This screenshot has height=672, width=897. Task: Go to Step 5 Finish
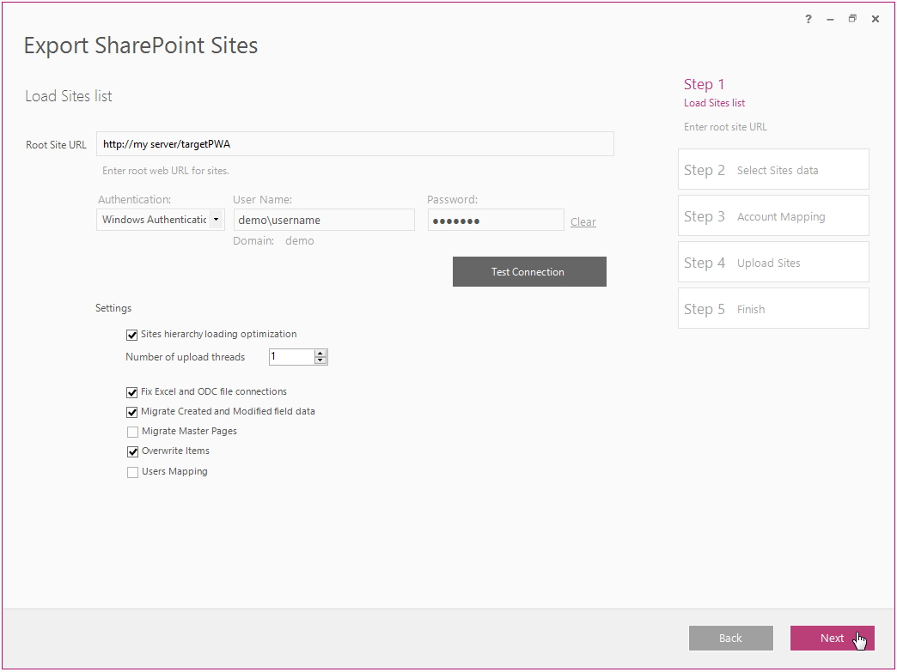[773, 308]
